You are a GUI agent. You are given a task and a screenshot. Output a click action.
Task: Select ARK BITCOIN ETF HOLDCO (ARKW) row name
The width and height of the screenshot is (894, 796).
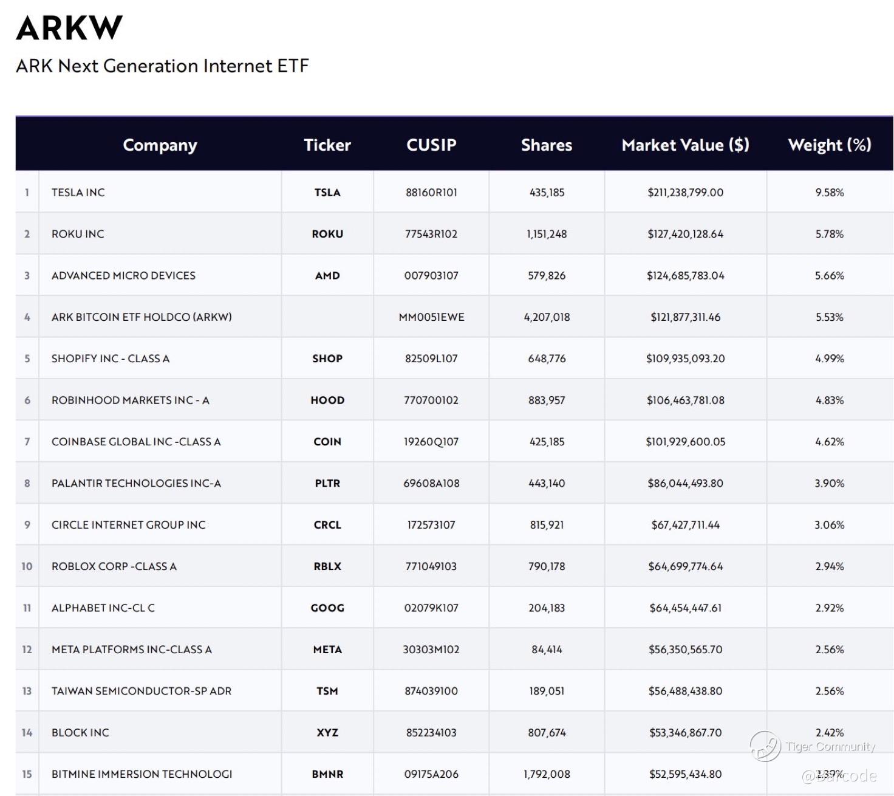click(x=142, y=317)
